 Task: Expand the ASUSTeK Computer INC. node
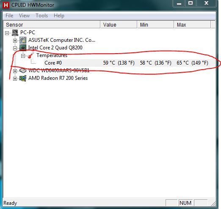tap(15, 41)
